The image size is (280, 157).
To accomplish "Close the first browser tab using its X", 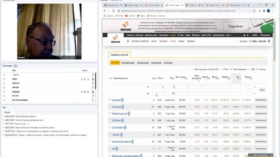I will [121, 5].
